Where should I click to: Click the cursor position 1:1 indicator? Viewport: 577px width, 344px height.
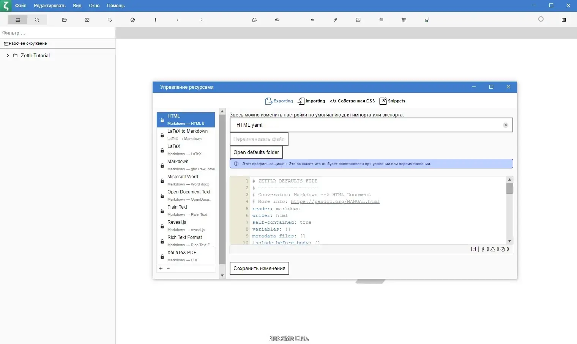(473, 249)
